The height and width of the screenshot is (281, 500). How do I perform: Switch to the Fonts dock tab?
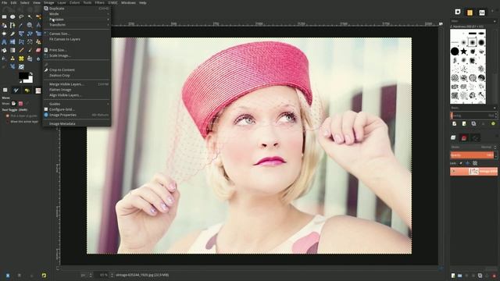point(482,12)
